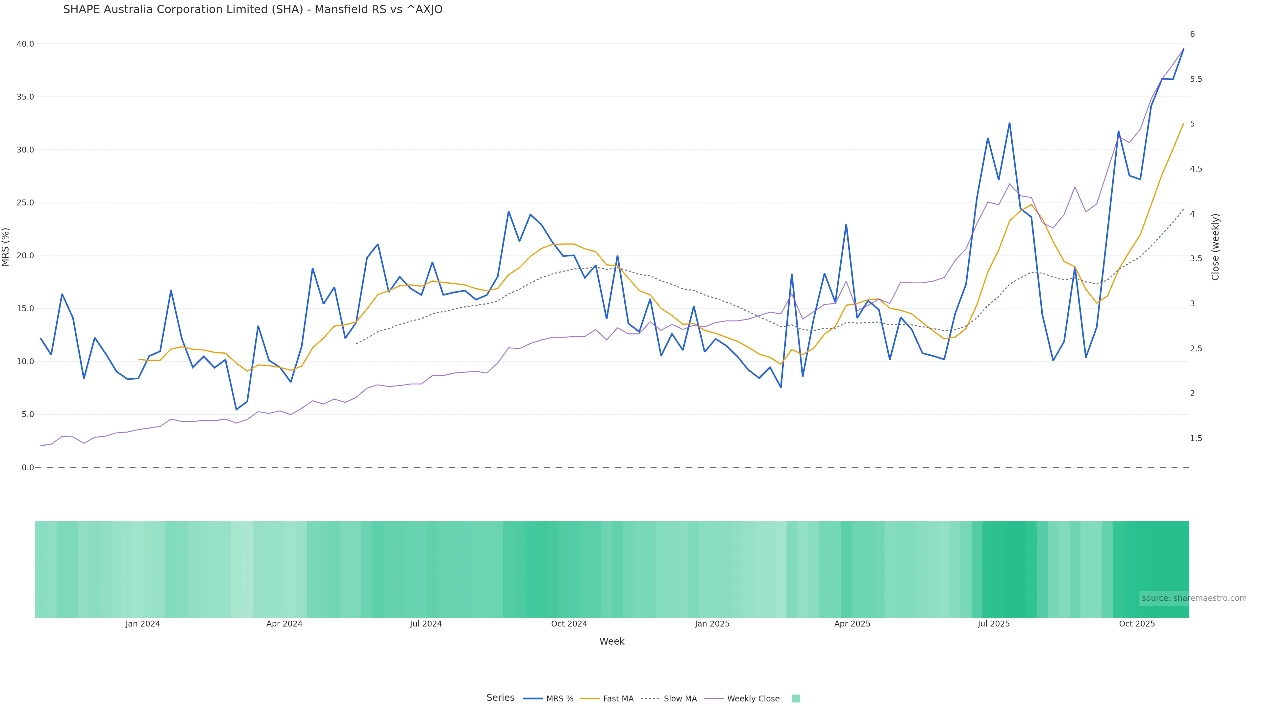Click the green heatmap legend swatch
The width and height of the screenshot is (1263, 710).
coord(796,699)
